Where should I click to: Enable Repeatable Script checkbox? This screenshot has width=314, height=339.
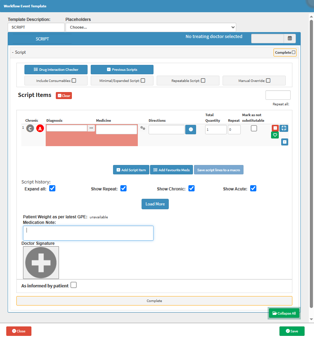pyautogui.click(x=203, y=81)
